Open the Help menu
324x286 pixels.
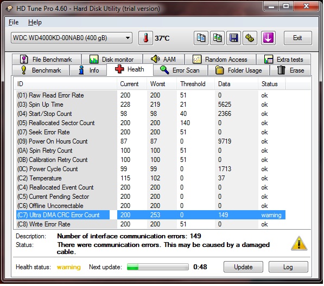pyautogui.click(x=35, y=22)
